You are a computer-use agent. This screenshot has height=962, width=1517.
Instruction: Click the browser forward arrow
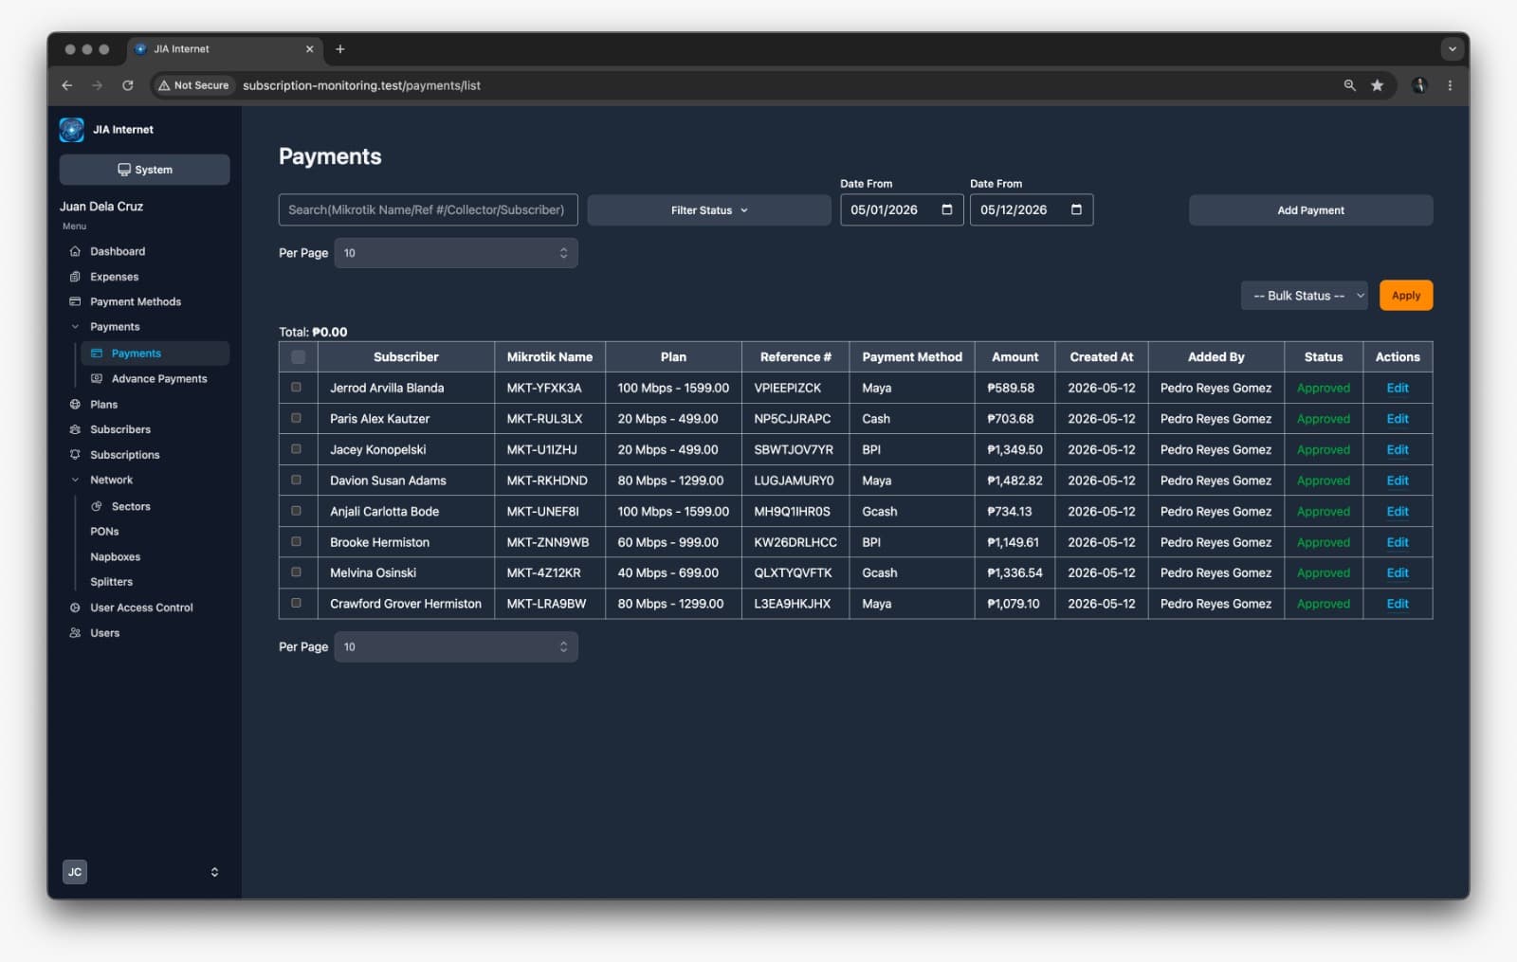tap(97, 85)
